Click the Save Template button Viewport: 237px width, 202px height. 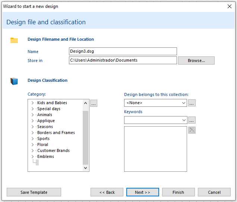pyautogui.click(x=34, y=192)
